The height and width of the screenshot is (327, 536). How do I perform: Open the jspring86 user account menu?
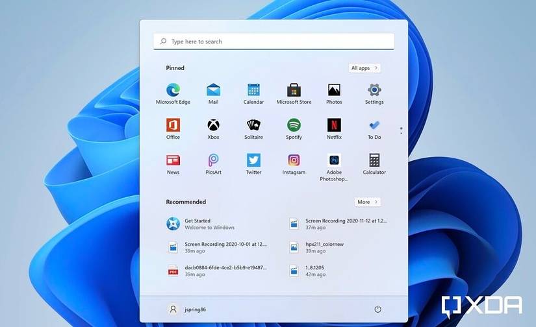tap(186, 309)
